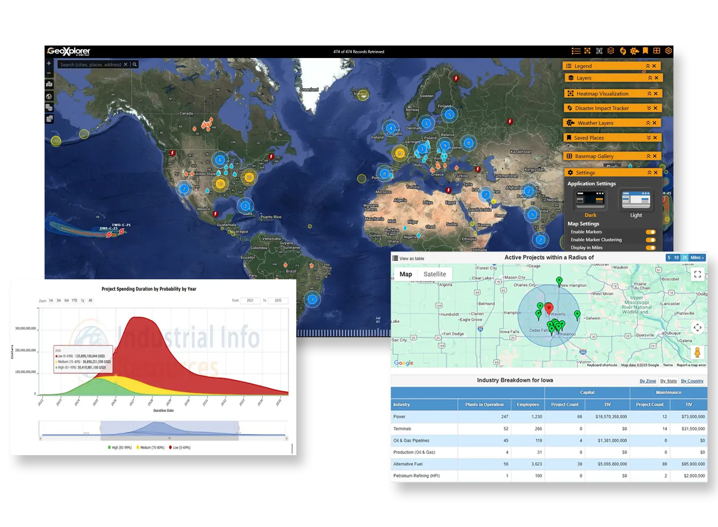Toggle Medium (70-80%) series in chart legend
This screenshot has width=718, height=527.
click(150, 447)
